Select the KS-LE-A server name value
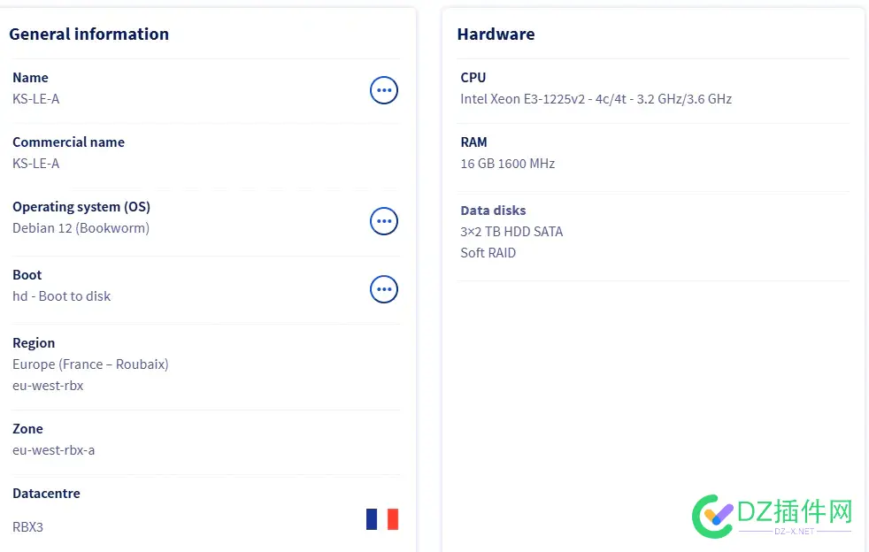The width and height of the screenshot is (869, 552). (36, 99)
